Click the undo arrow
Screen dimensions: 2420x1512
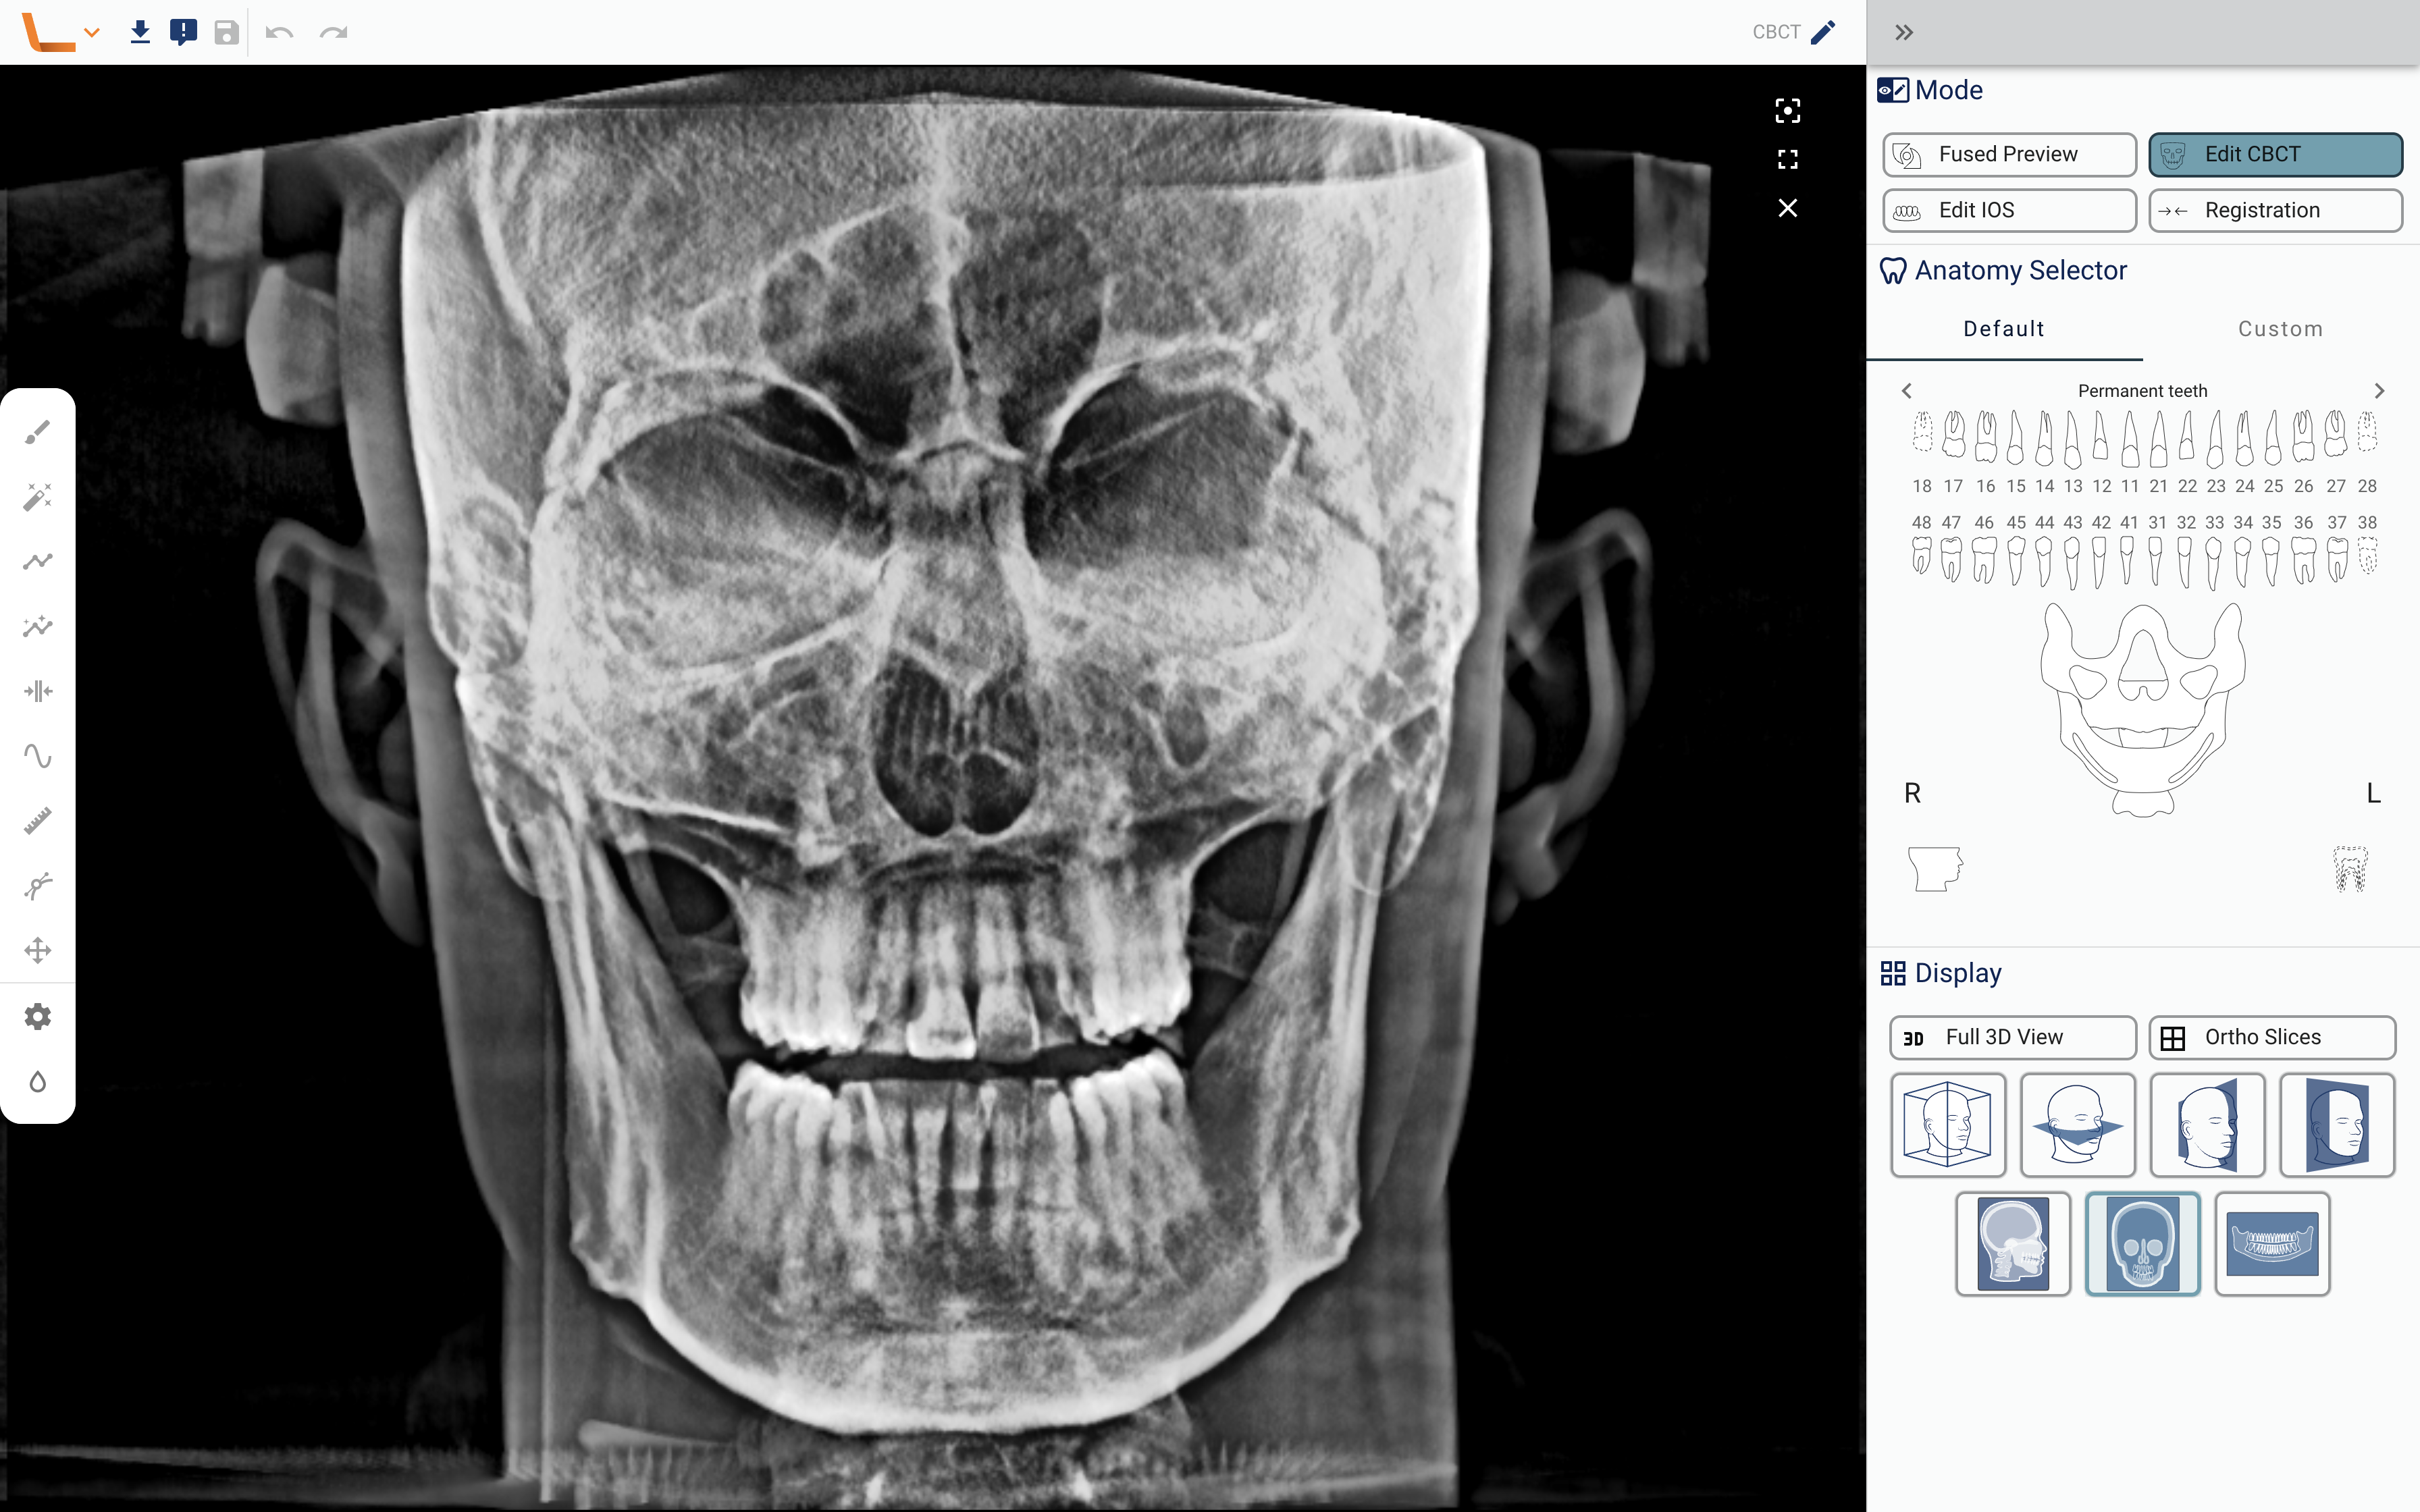pos(279,32)
